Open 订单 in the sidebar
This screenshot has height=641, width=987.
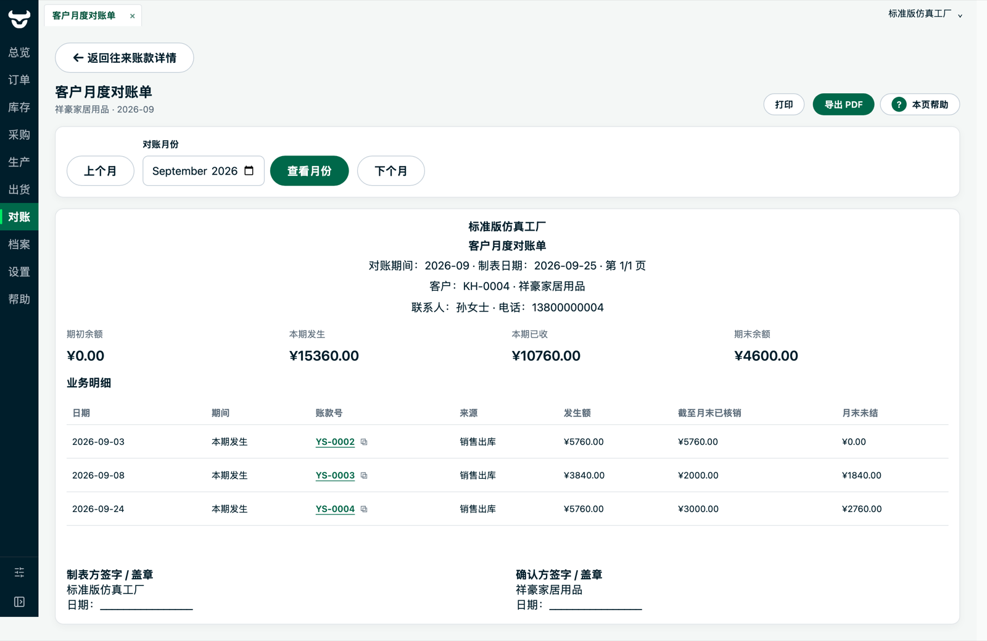point(19,80)
